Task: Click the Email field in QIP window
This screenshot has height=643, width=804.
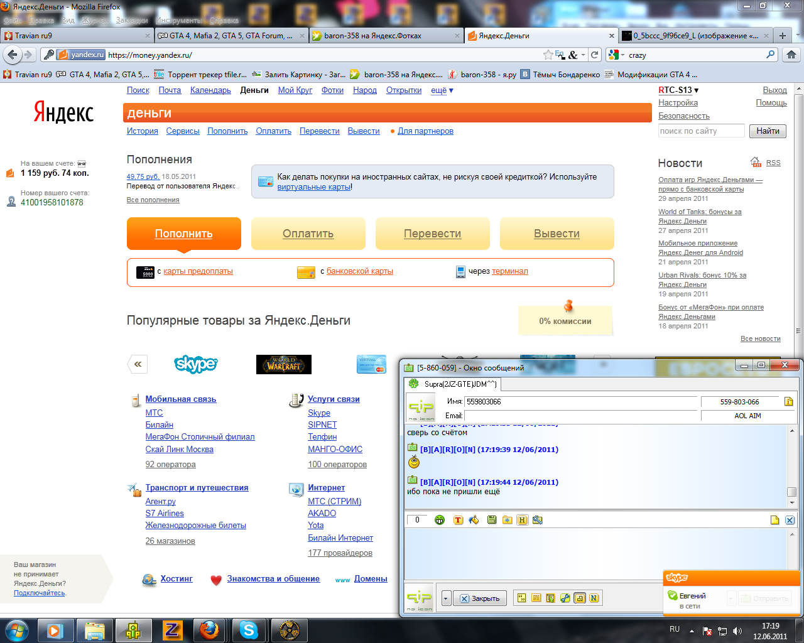Action: (x=581, y=416)
